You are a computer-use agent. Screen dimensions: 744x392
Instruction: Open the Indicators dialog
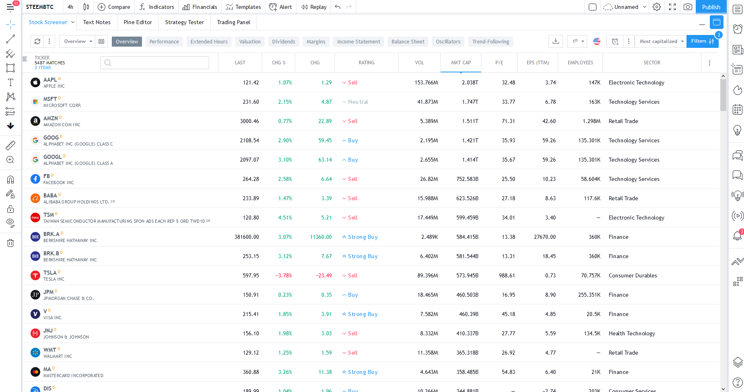point(157,7)
